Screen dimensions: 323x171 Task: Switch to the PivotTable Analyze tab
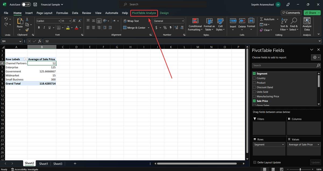144,13
